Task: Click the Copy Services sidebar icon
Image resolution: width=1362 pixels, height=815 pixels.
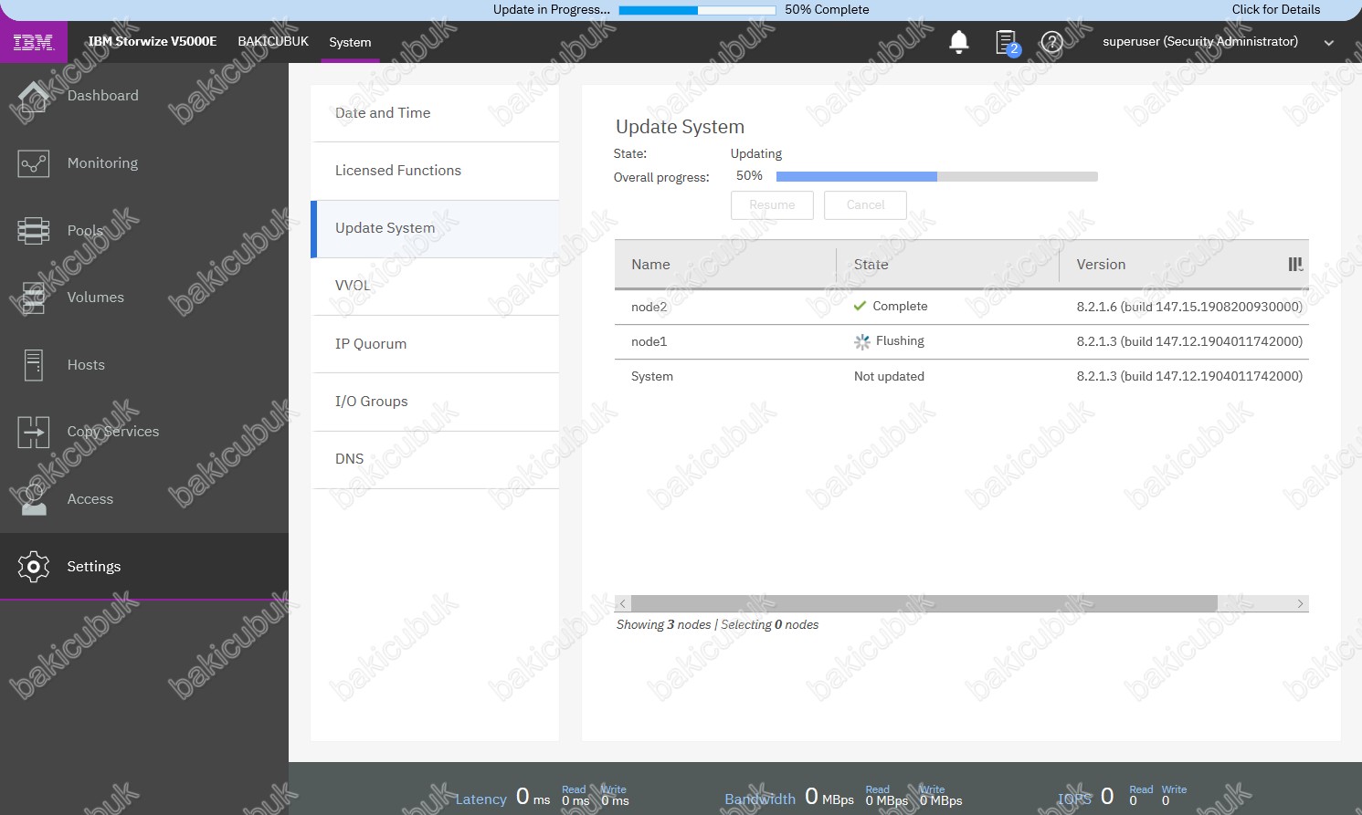Action: coord(33,432)
